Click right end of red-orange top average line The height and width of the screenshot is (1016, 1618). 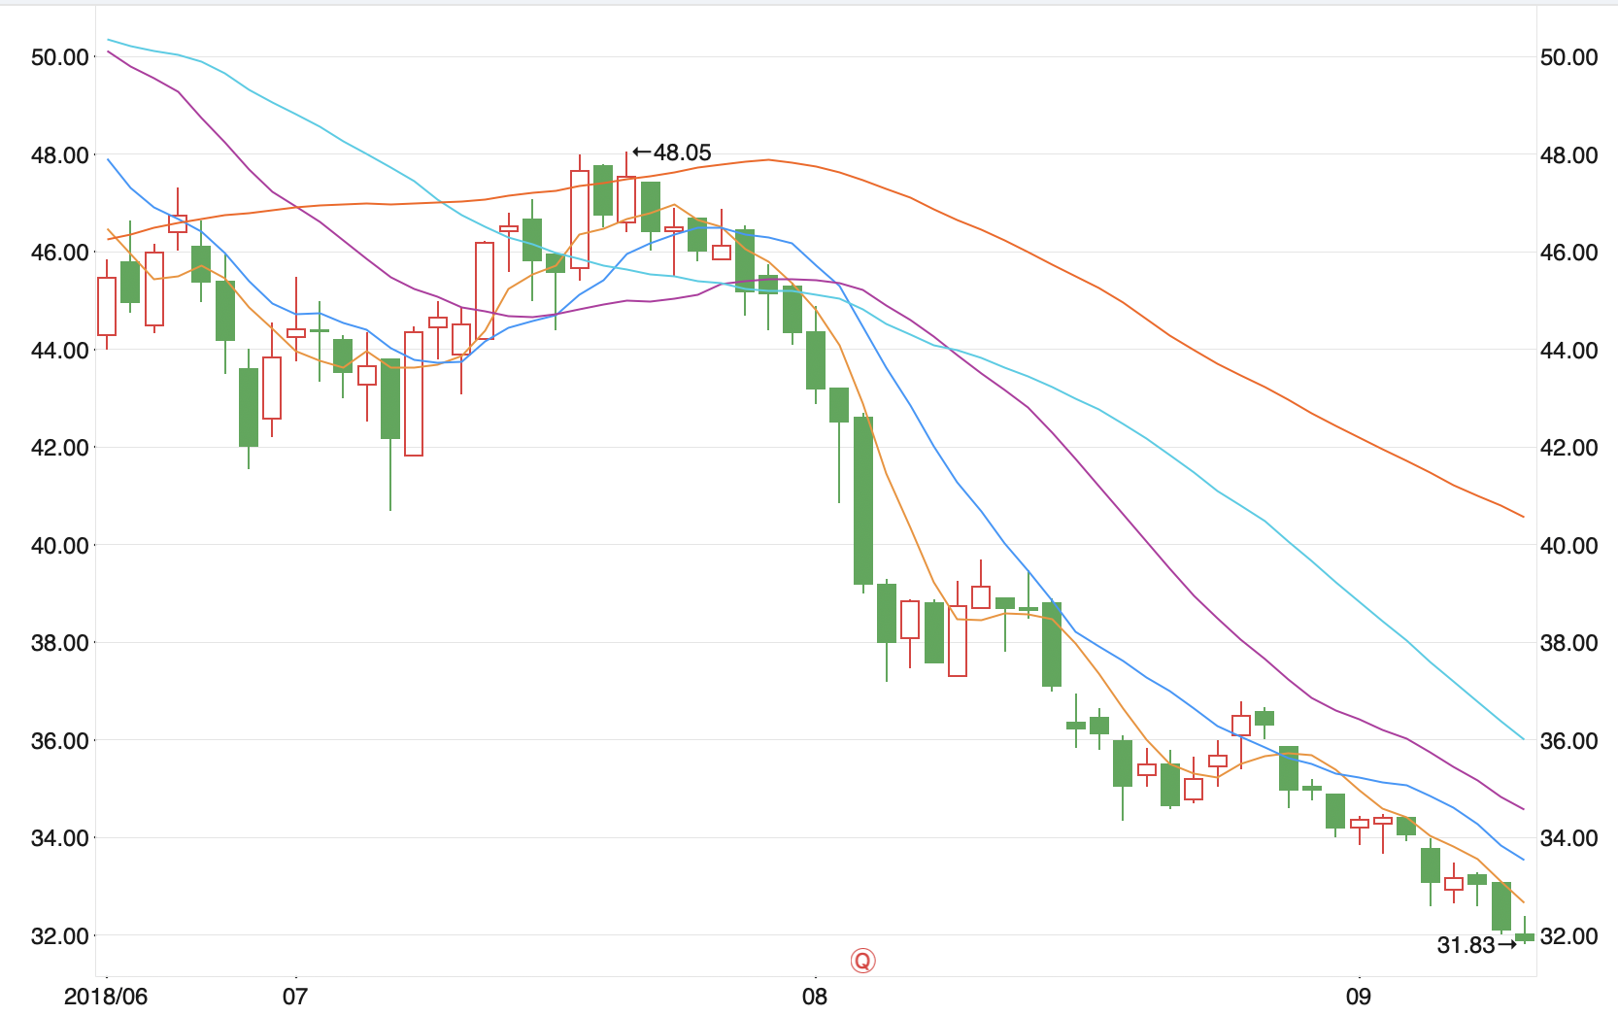1522,516
